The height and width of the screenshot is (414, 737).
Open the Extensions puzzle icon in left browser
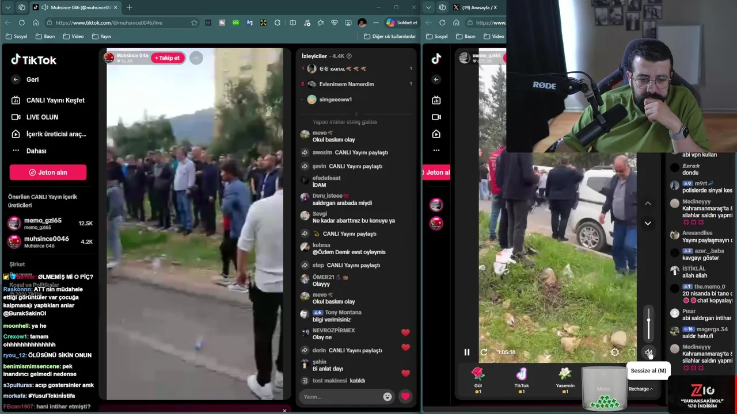(278, 22)
